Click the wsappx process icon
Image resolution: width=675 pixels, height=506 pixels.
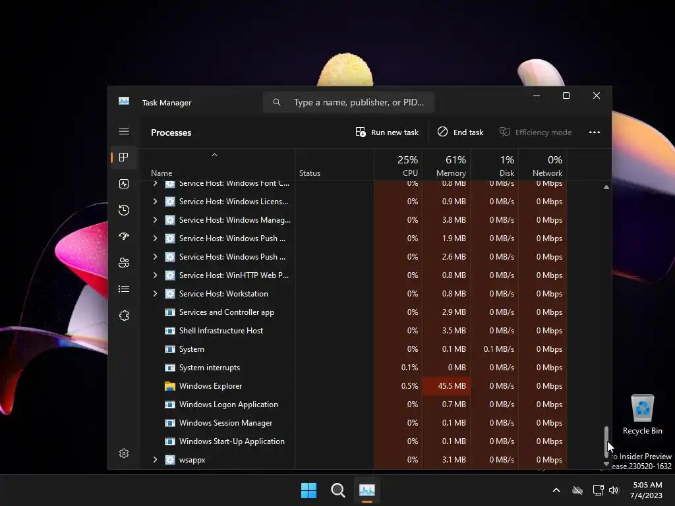170,459
